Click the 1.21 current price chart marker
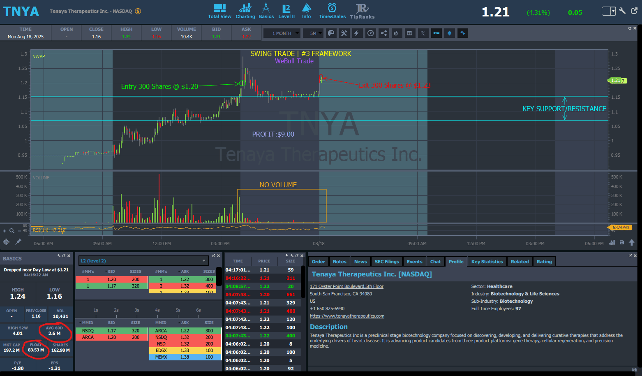The height and width of the screenshot is (376, 642). point(617,81)
